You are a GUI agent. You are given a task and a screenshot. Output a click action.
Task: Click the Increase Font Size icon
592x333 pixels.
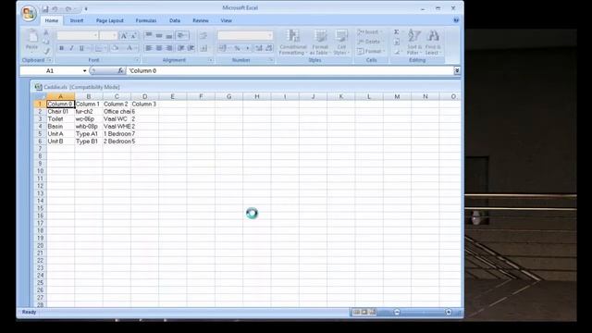pyautogui.click(x=123, y=36)
